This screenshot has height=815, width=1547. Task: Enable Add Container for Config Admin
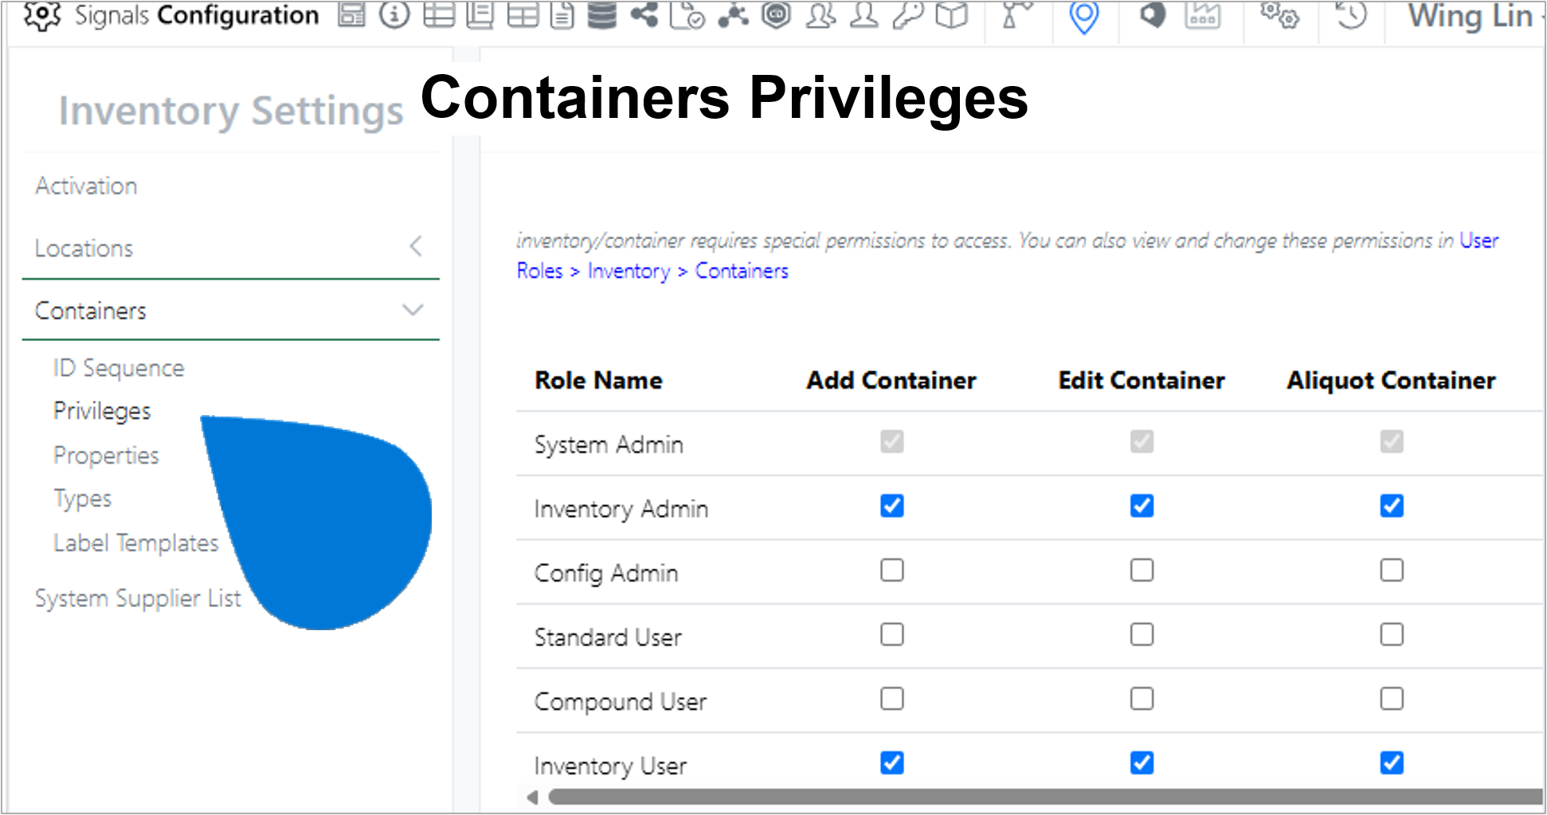(x=891, y=570)
